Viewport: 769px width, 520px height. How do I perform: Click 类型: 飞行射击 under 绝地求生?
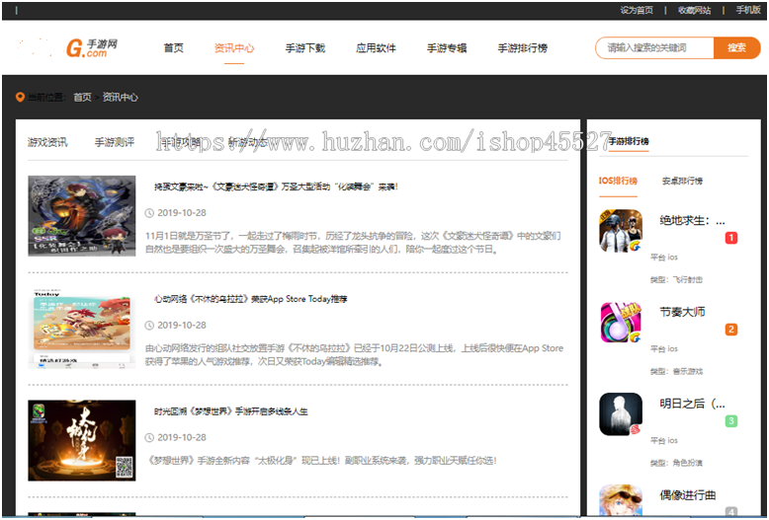tap(676, 279)
